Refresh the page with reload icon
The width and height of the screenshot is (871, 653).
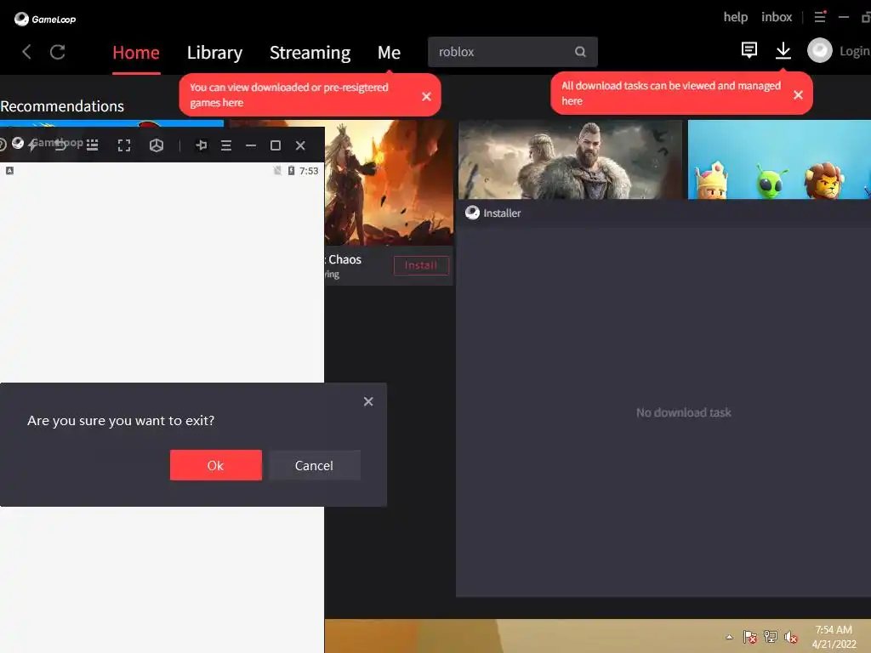point(58,52)
